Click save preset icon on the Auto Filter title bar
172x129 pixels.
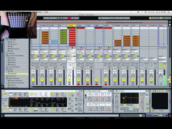[148, 91]
